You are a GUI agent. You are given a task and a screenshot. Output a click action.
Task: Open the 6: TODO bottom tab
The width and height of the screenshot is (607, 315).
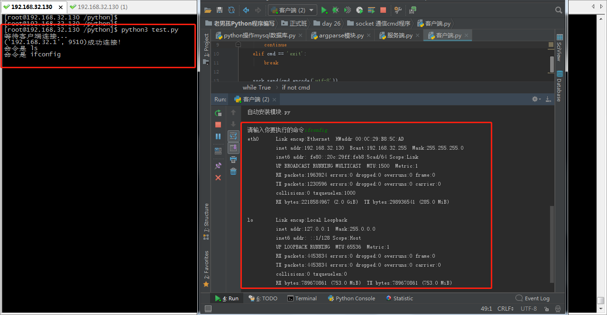tap(263, 298)
